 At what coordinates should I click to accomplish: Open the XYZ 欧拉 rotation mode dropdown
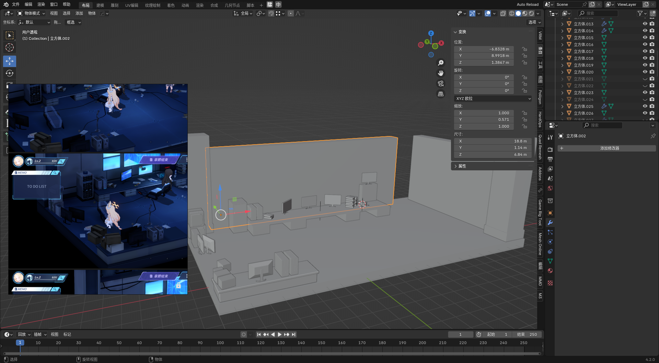pos(493,99)
